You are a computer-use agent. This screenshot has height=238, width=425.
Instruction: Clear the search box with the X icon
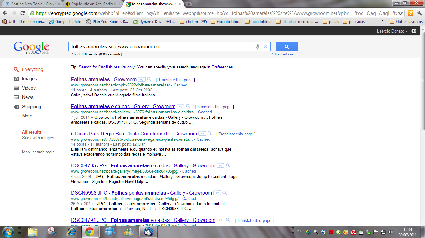pyautogui.click(x=265, y=47)
